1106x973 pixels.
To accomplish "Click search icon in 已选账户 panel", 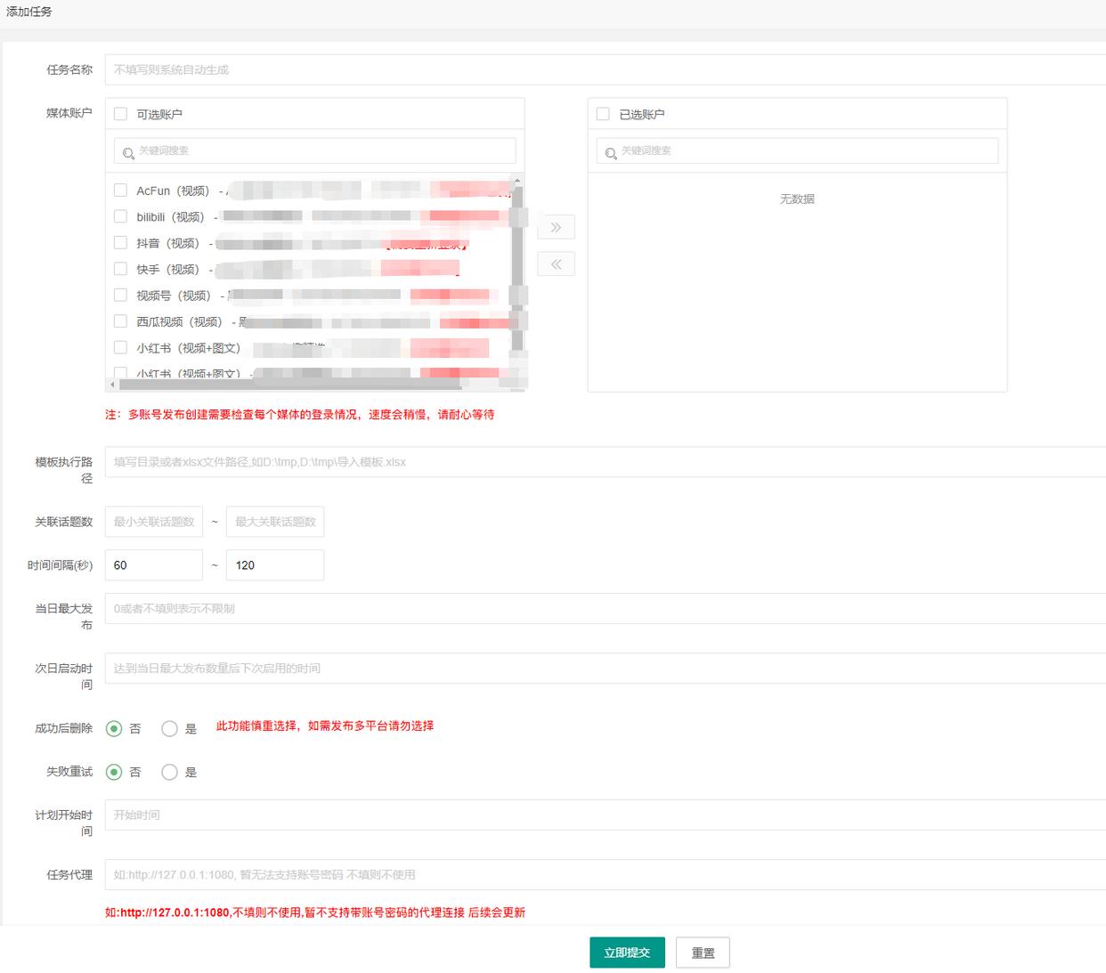I will coord(611,153).
